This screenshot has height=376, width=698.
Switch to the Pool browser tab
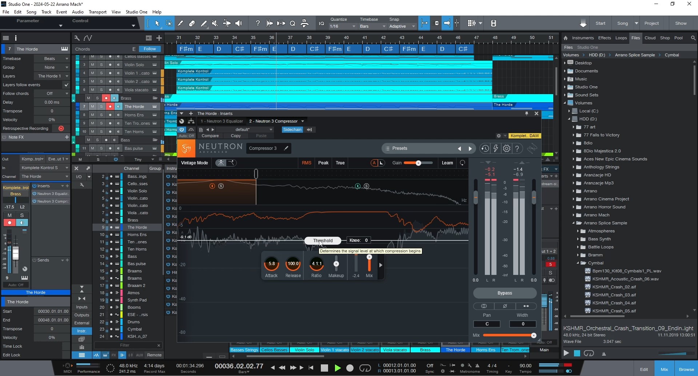(x=678, y=38)
